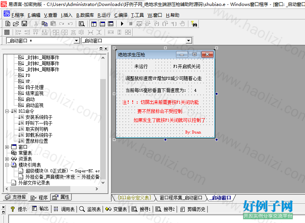Click the Find magnifier toolbar icon
Viewport: 305px width, 223px height.
point(82,23)
